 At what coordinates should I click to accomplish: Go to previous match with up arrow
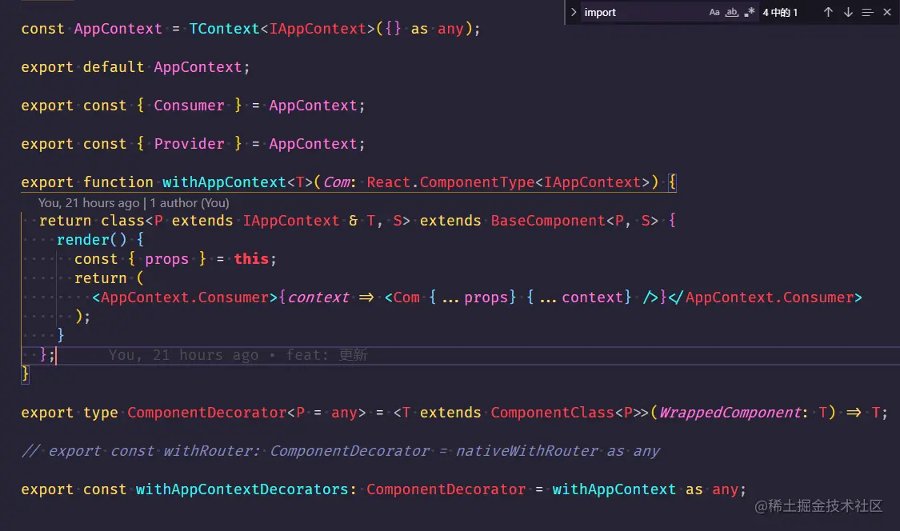[828, 12]
